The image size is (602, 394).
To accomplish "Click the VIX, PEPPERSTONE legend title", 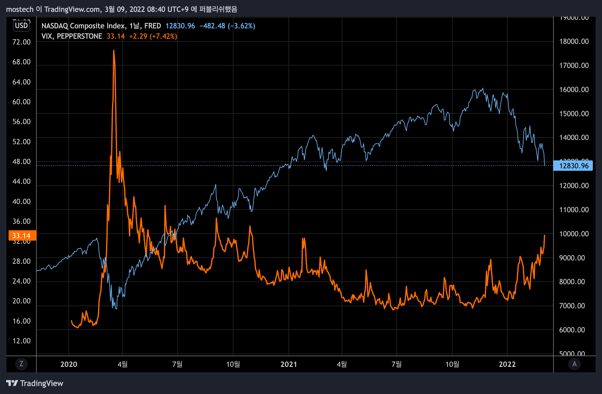I will [x=72, y=36].
